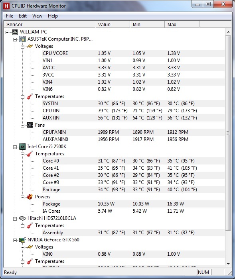Click the Fans icon

[30, 125]
